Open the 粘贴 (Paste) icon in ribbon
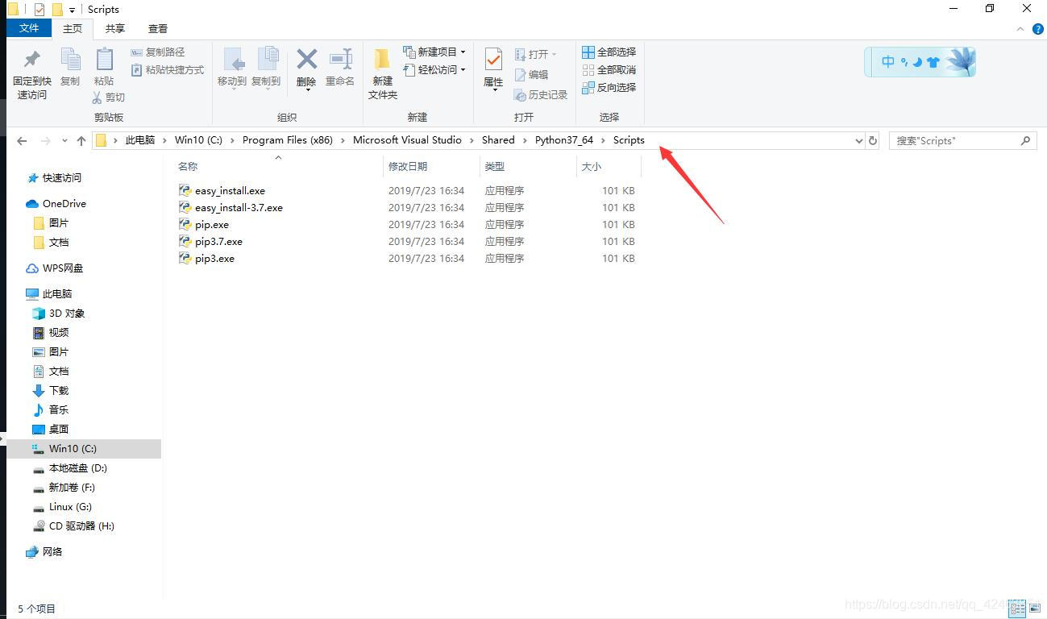The height and width of the screenshot is (619, 1047). pos(105,69)
